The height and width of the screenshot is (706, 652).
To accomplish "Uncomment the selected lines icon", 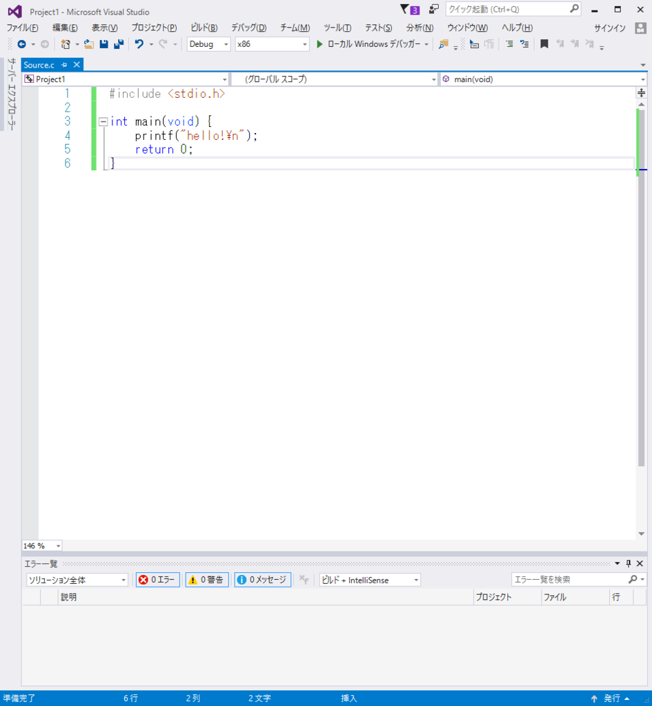I will tap(524, 44).
